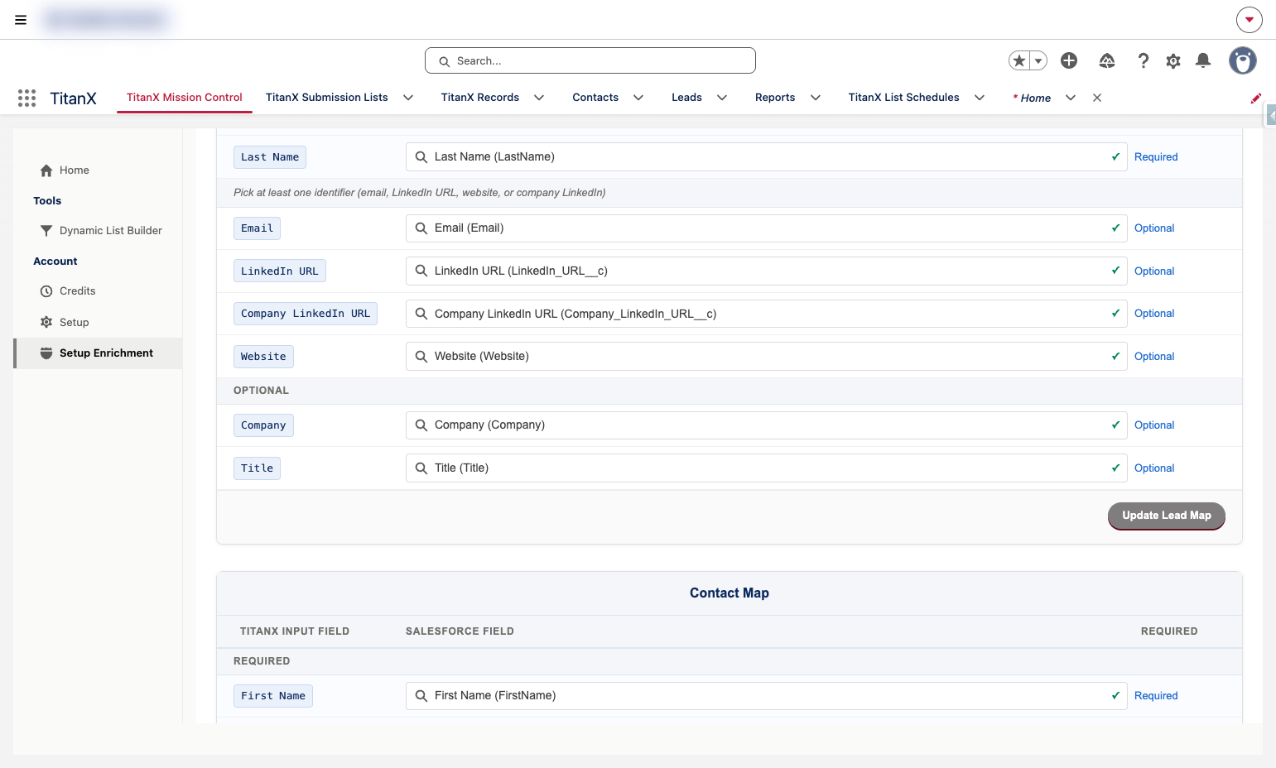This screenshot has height=768, width=1276.
Task: Click the Email (Email) Salesforce field box
Action: (766, 228)
